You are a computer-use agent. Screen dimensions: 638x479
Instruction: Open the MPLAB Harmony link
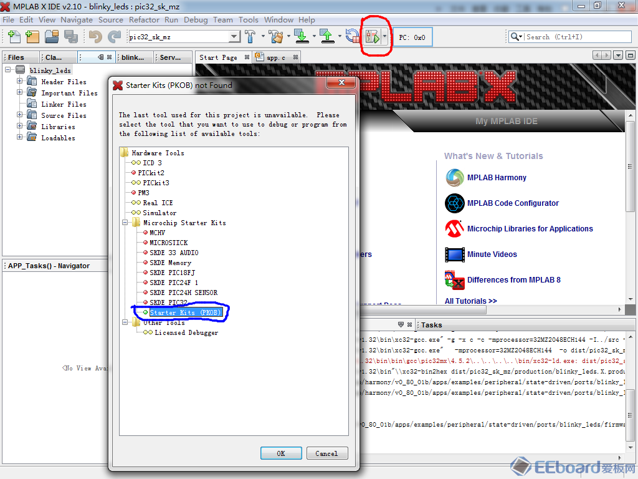click(x=497, y=178)
